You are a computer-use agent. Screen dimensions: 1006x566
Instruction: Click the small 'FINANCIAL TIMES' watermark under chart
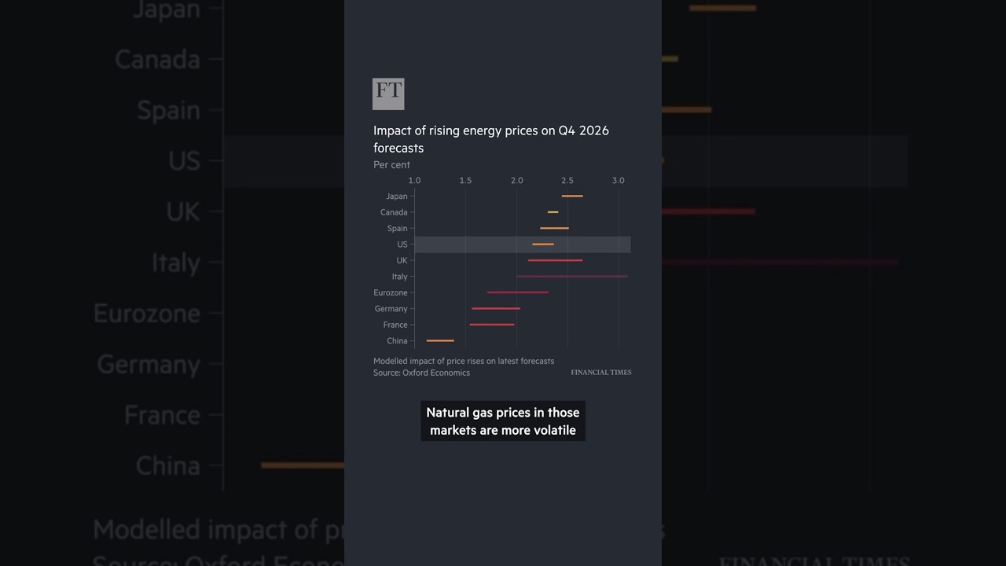tap(601, 373)
